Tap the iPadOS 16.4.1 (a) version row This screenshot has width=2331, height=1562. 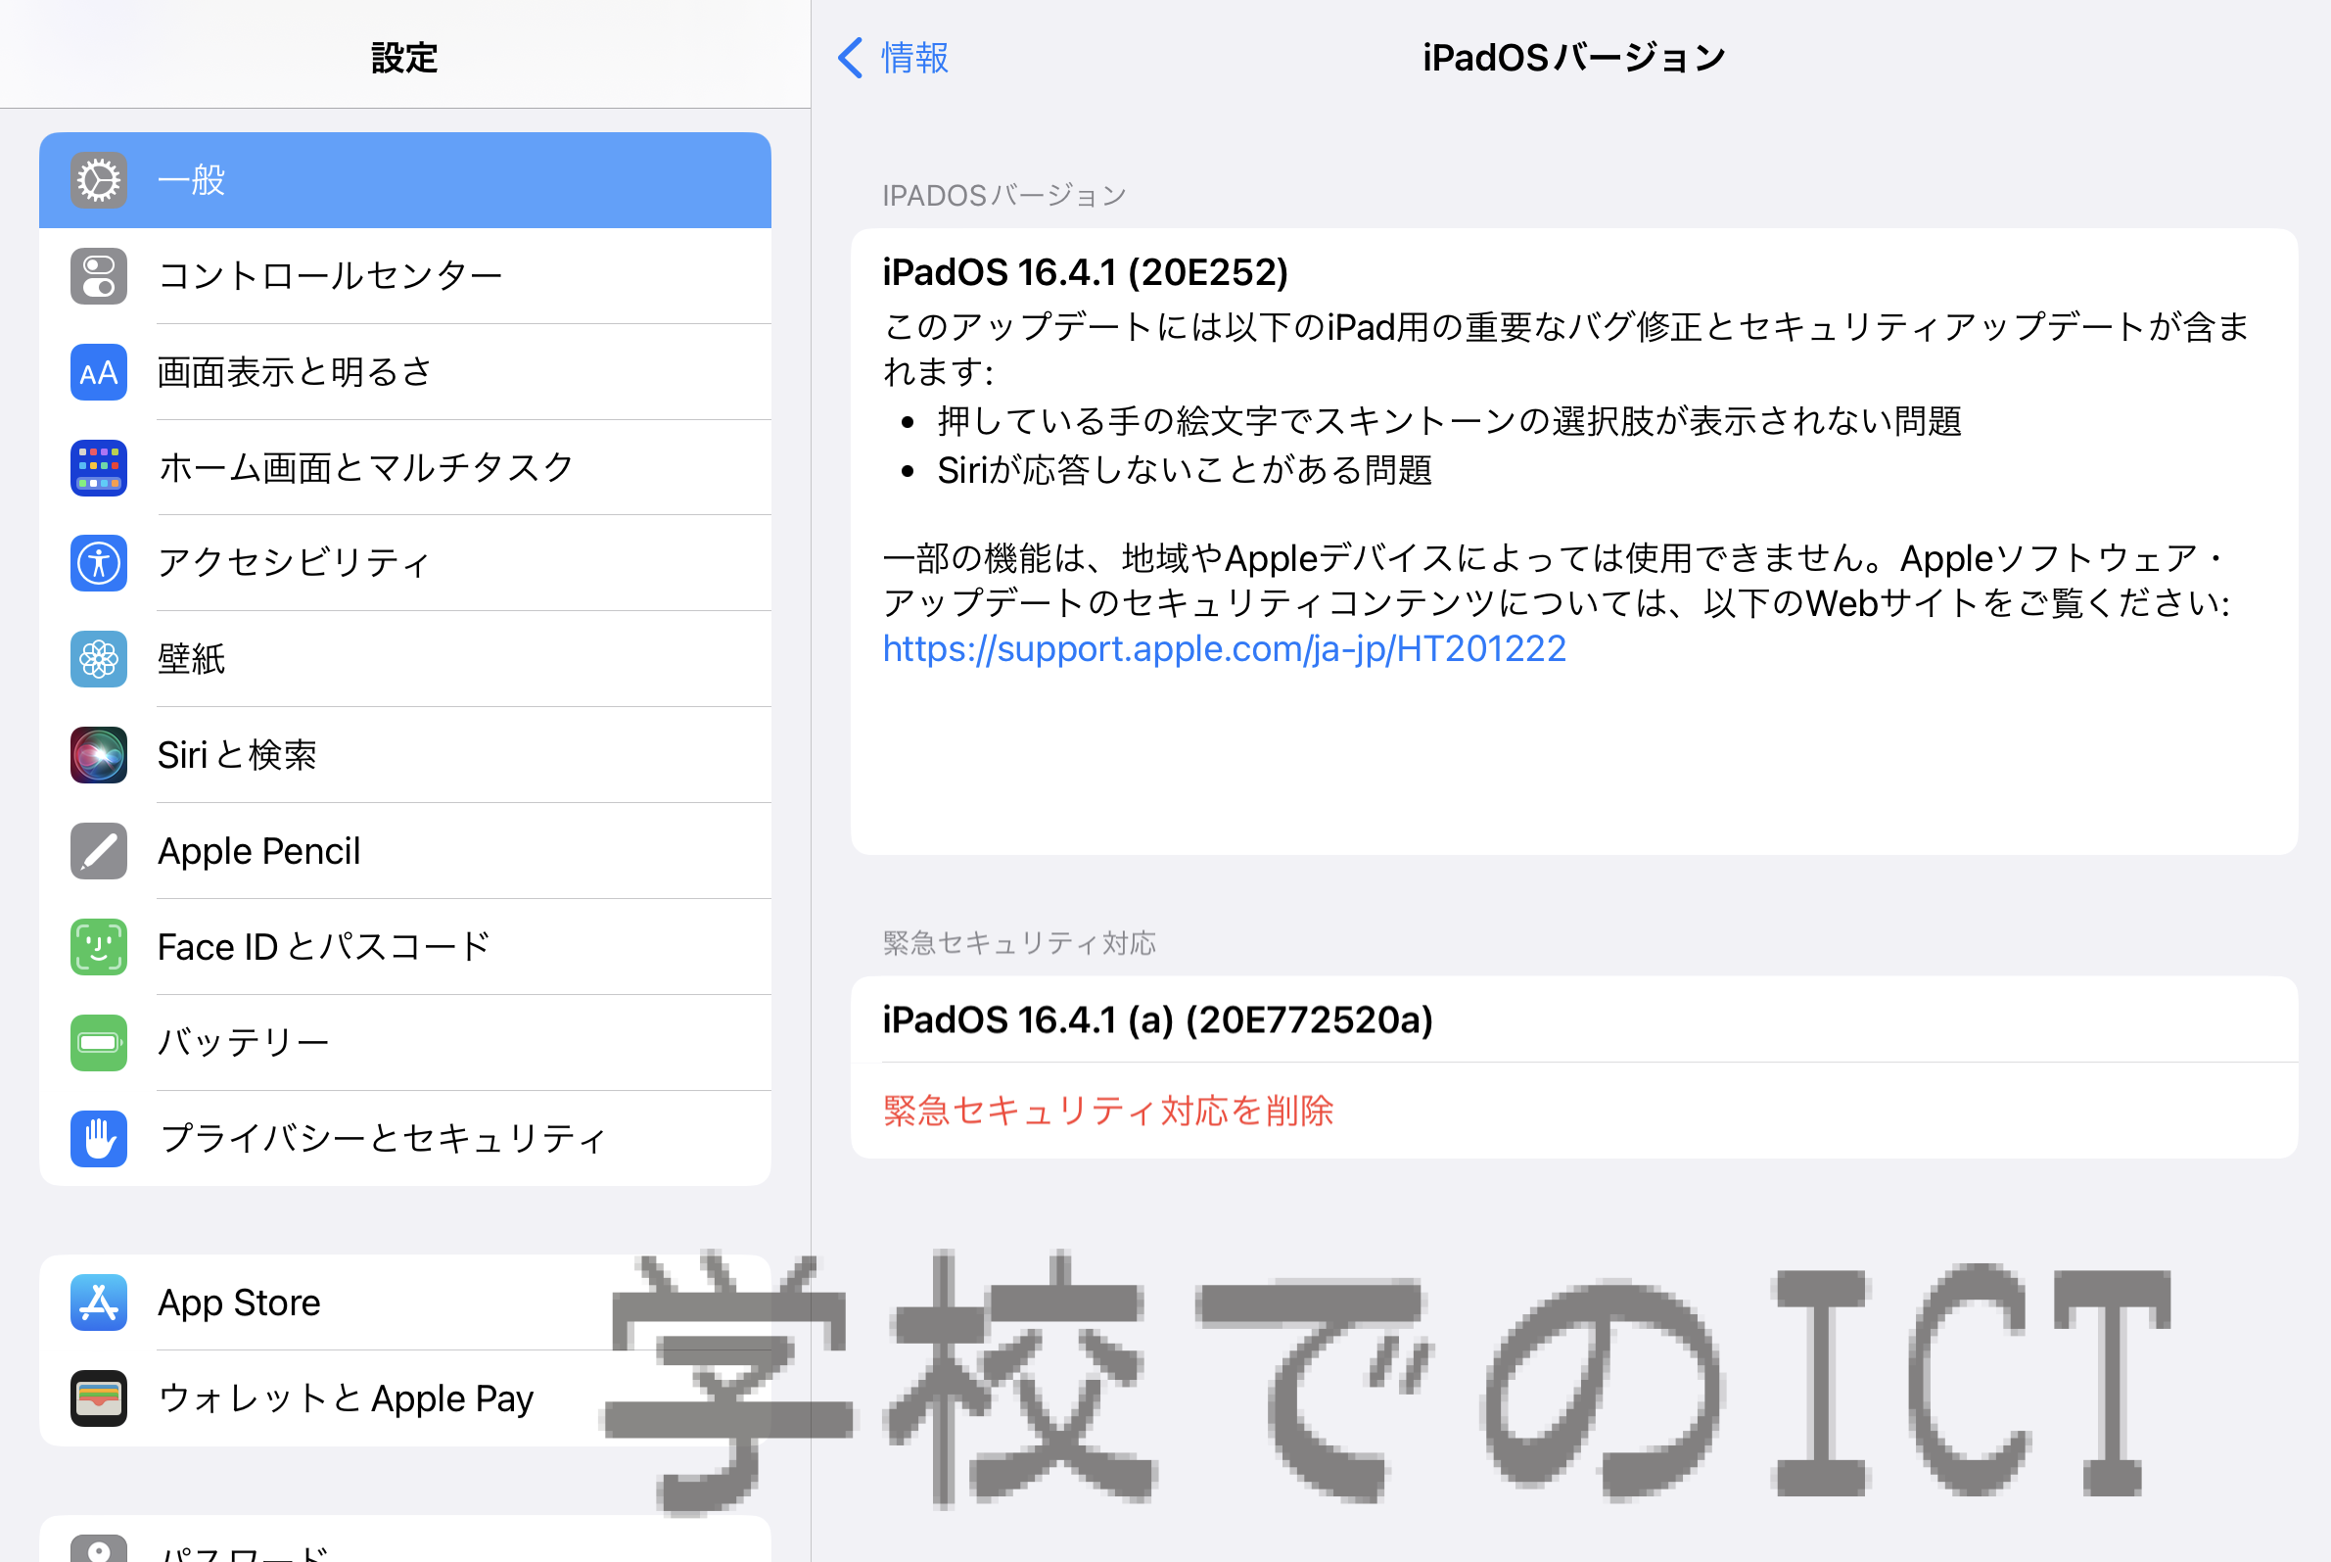coord(1573,1019)
